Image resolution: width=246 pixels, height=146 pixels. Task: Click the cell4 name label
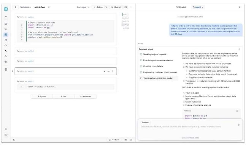coord(31,51)
